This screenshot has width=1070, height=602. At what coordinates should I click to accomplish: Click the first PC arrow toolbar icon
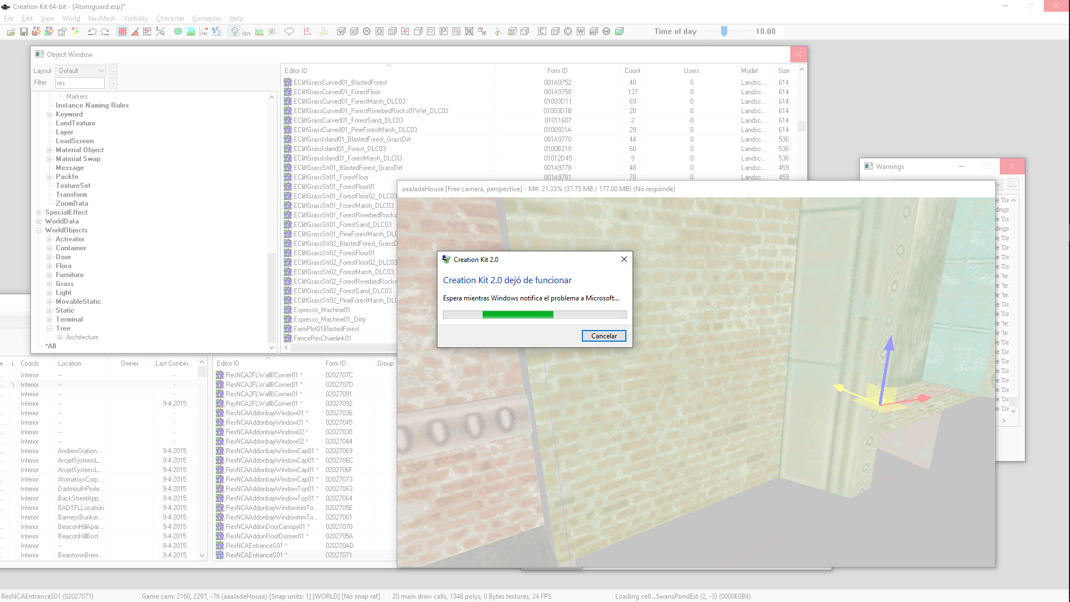36,32
